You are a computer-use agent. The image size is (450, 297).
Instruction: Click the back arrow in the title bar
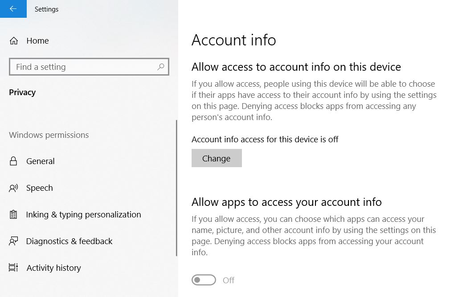[13, 9]
